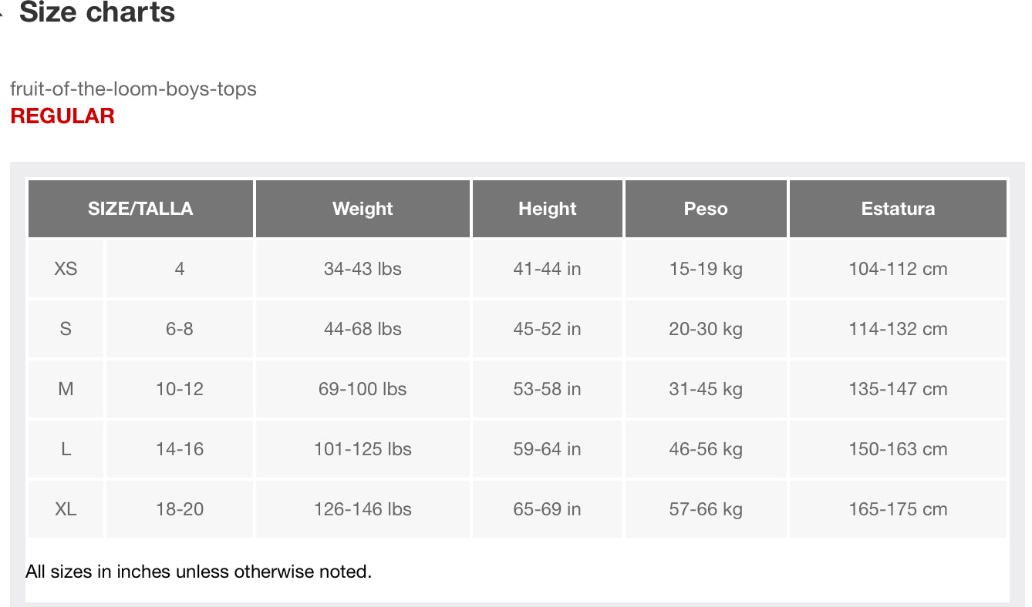Image resolution: width=1032 pixels, height=607 pixels.
Task: Click the 'All sizes in inches' note
Action: coord(198,572)
